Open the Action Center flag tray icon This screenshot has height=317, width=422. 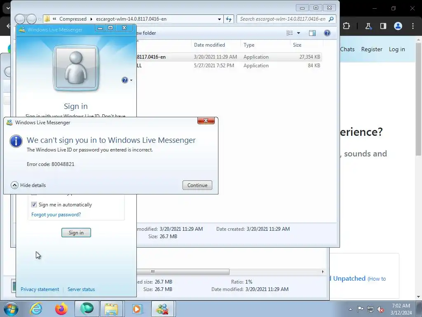[360, 309]
